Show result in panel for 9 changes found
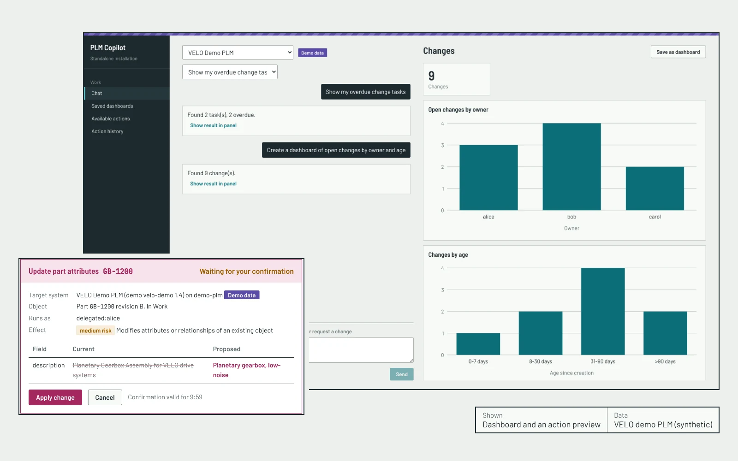Viewport: 738px width, 461px height. (x=213, y=183)
